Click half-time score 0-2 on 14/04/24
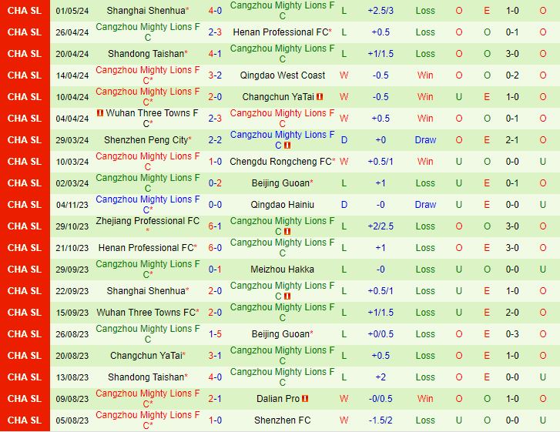The image size is (560, 432). tap(512, 75)
